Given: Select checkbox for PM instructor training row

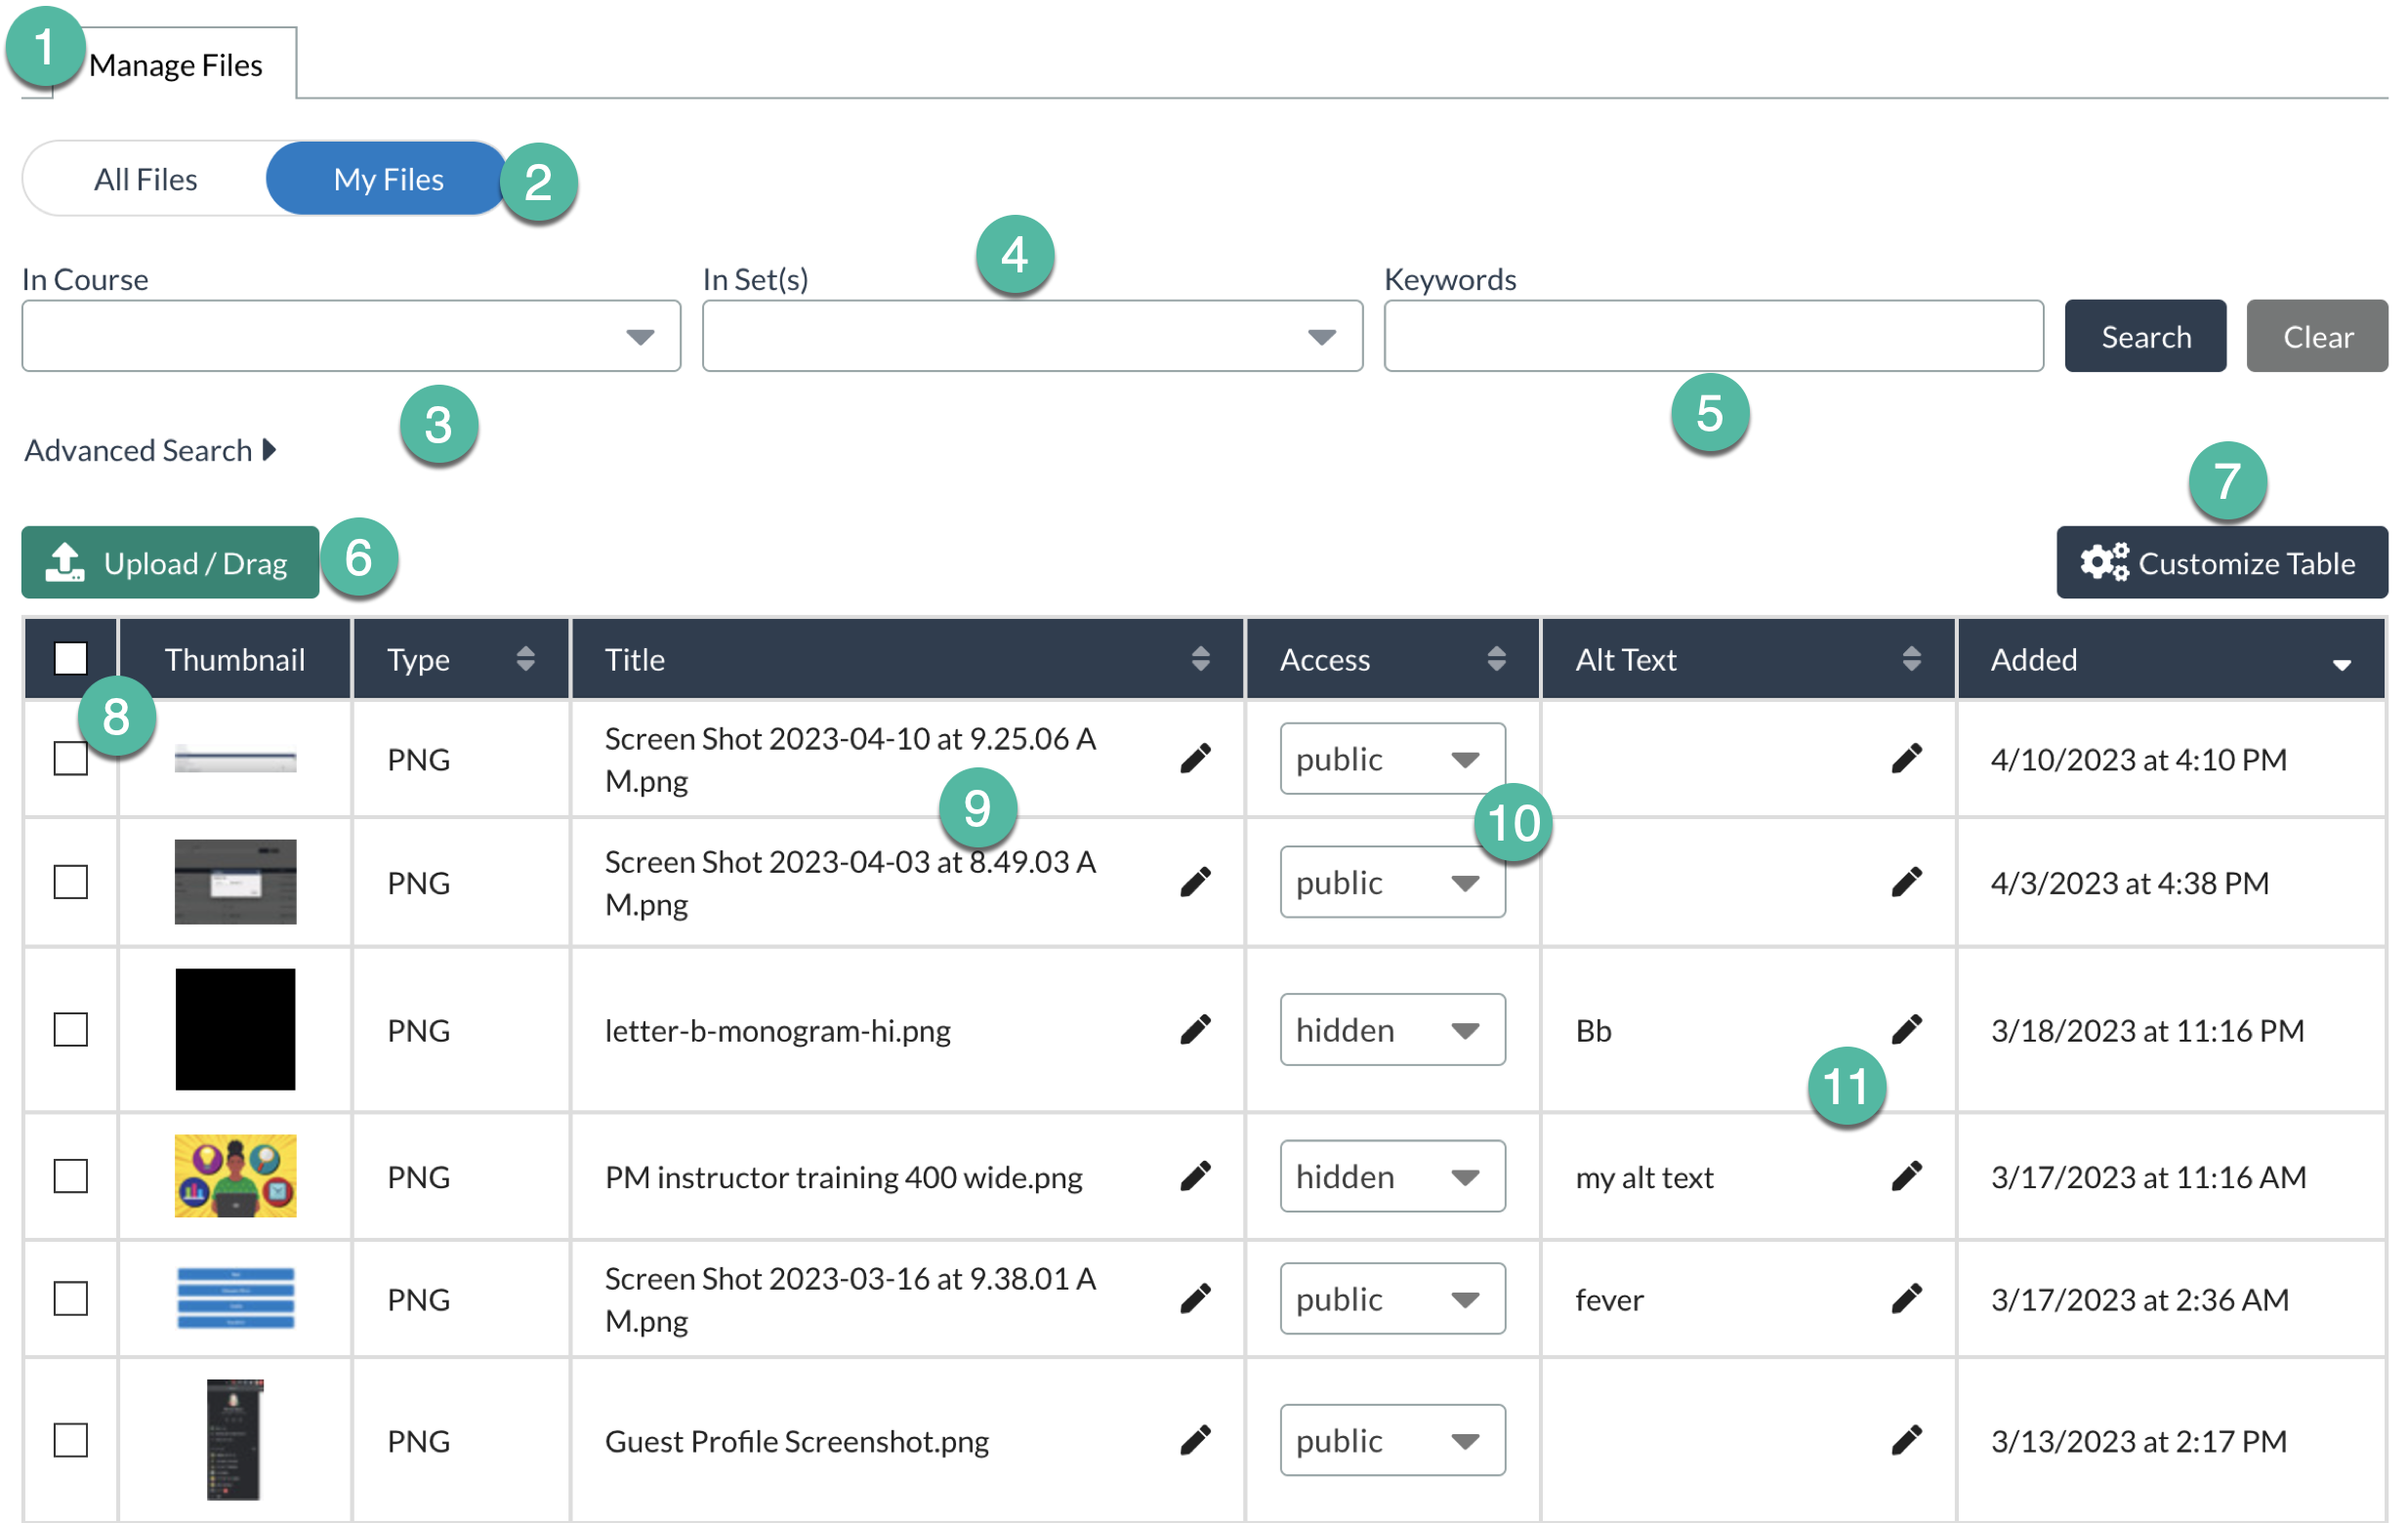Looking at the screenshot, I should pos(71,1176).
